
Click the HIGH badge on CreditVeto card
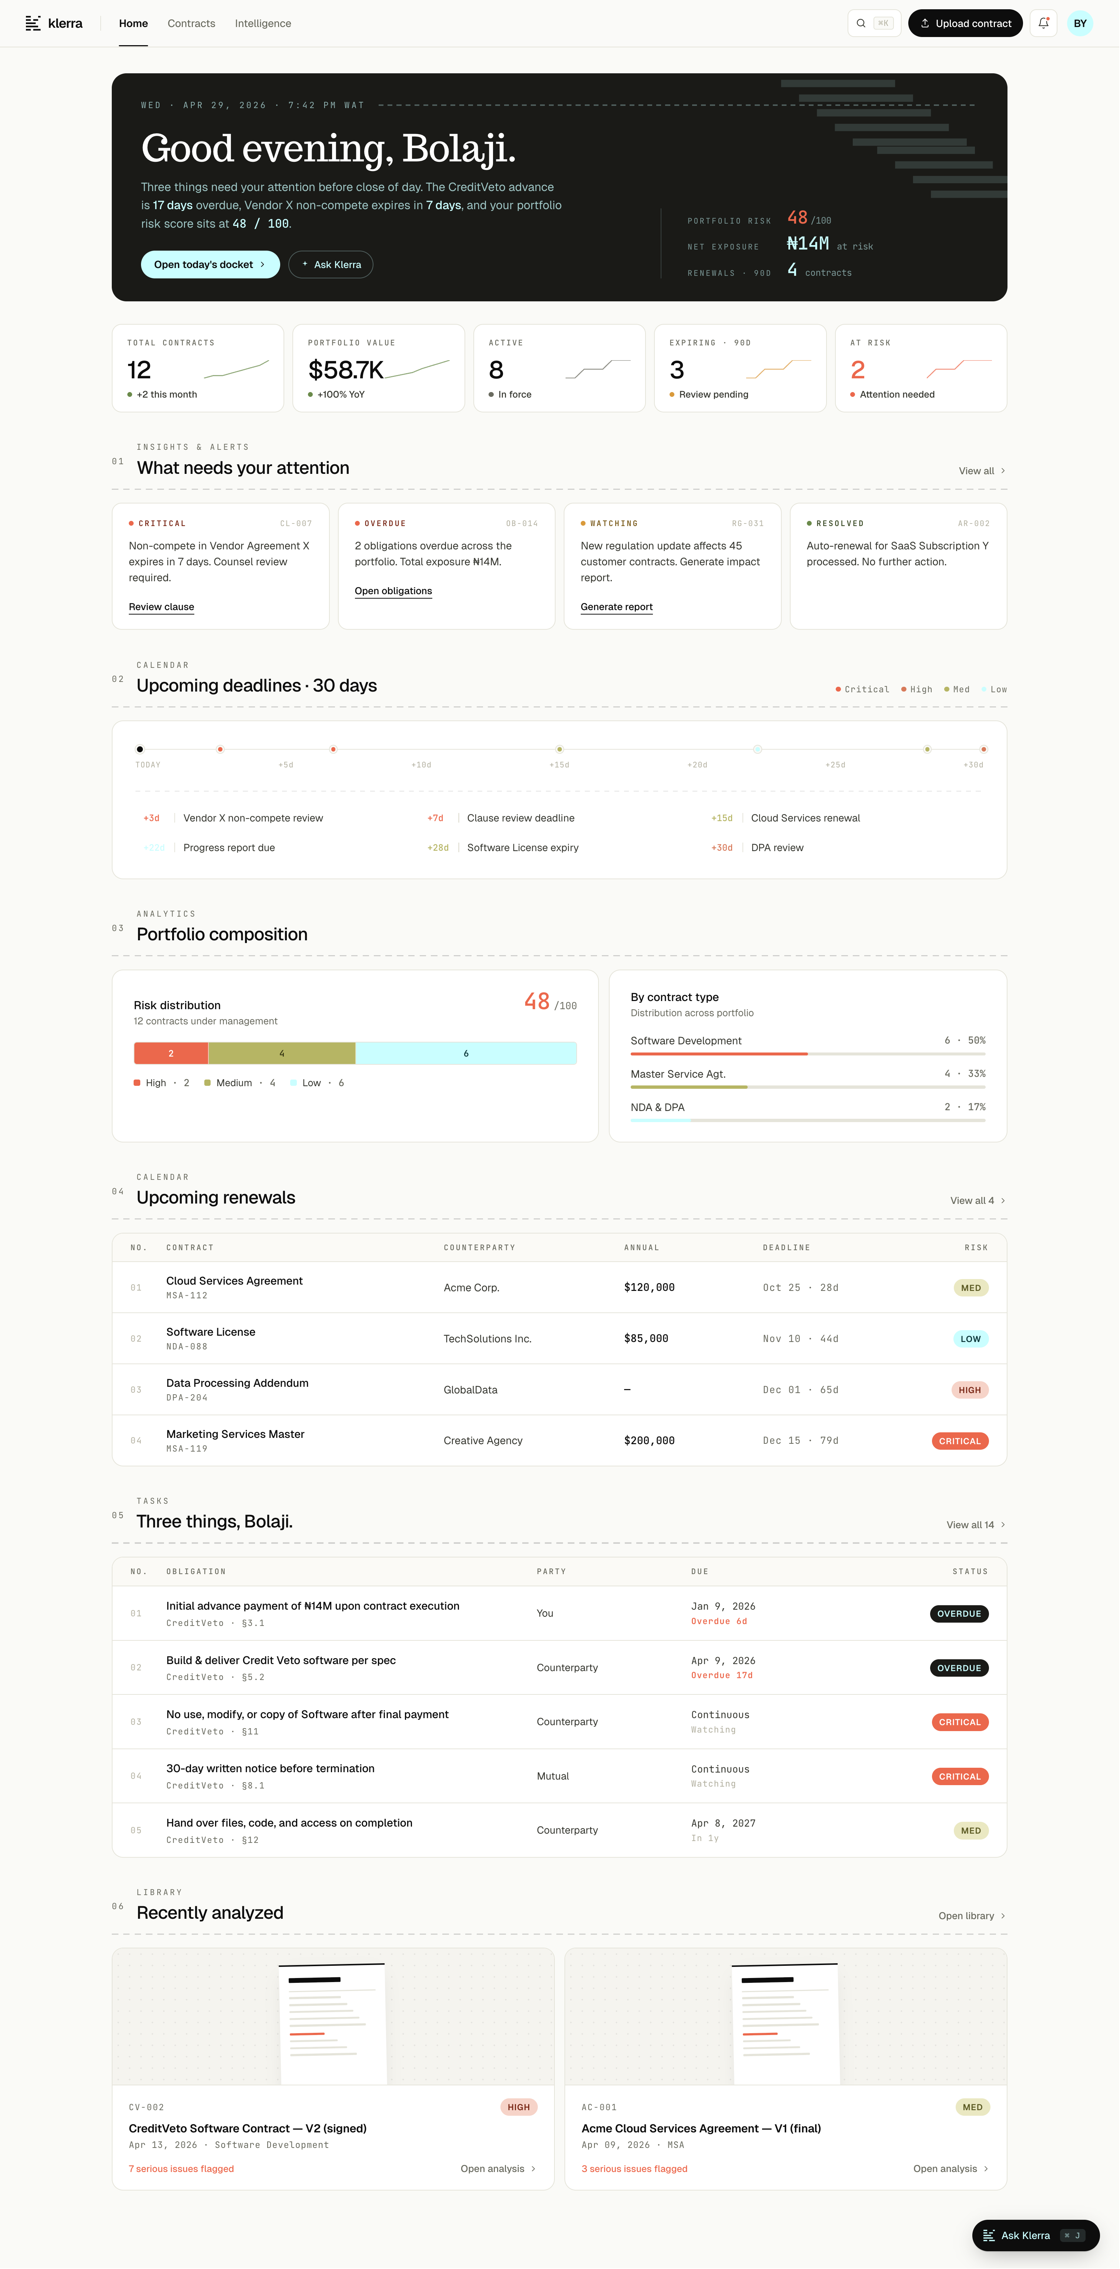[519, 2107]
